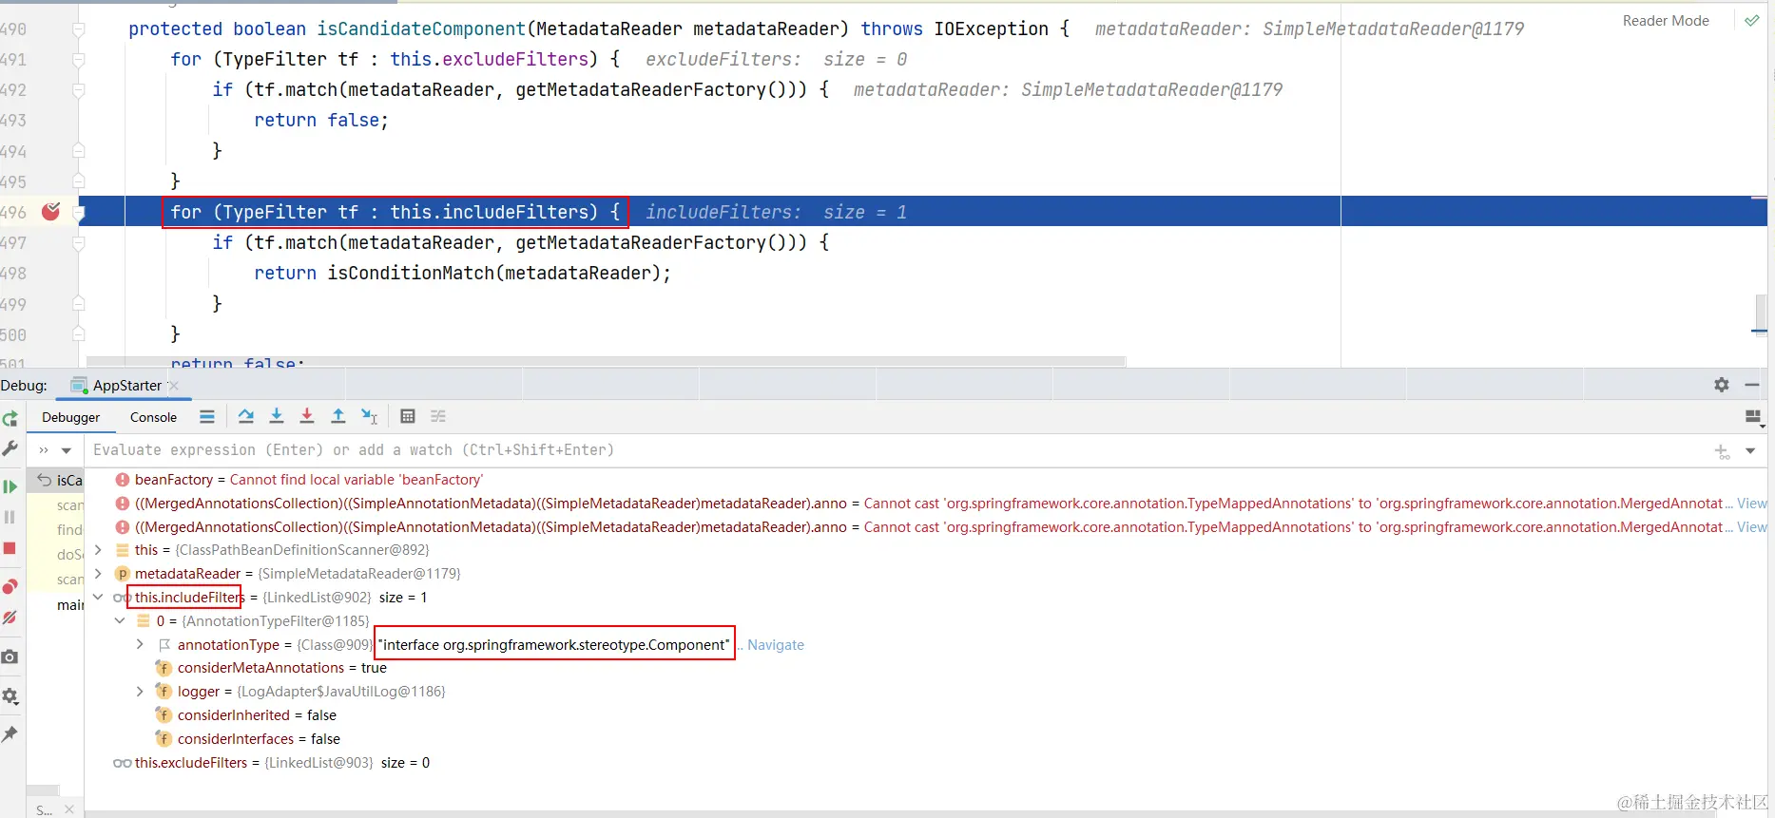Click the breakpoint marker on line 496
Viewport: 1775px width, 818px height.
50,212
